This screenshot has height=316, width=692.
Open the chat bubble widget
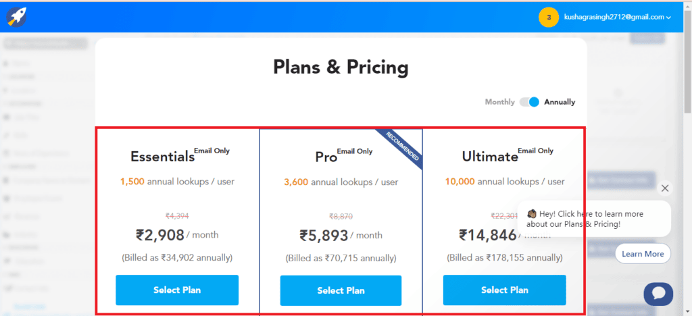click(658, 294)
